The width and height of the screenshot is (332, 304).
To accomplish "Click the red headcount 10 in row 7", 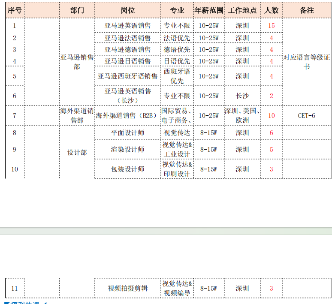I will tap(272, 116).
